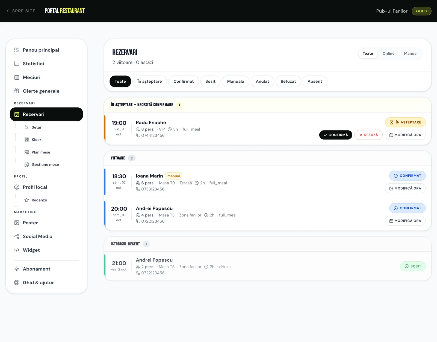Viewport: 437px width, 342px height.
Task: Click Ioana Marin's CONFIRMAT status badge
Action: pyautogui.click(x=407, y=176)
